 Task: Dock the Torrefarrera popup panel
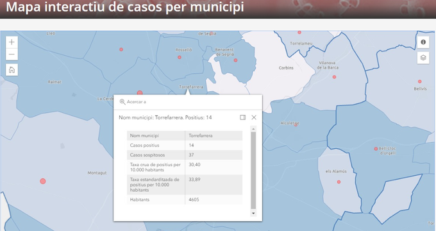243,117
